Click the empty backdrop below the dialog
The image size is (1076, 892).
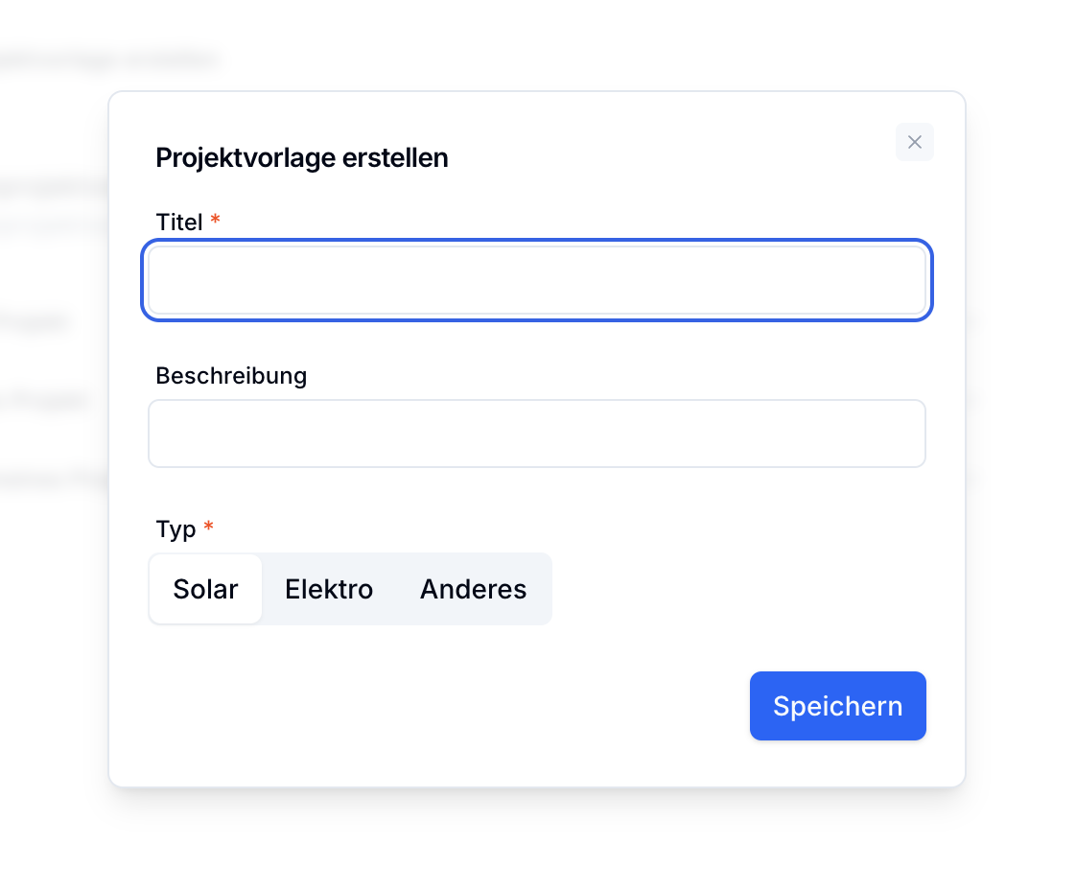[537, 844]
